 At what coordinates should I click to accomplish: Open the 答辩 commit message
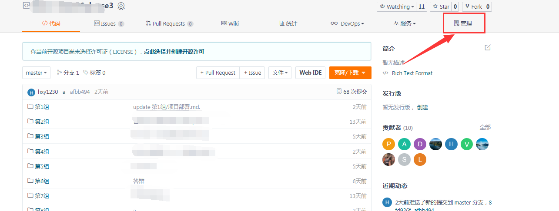pos(139,181)
